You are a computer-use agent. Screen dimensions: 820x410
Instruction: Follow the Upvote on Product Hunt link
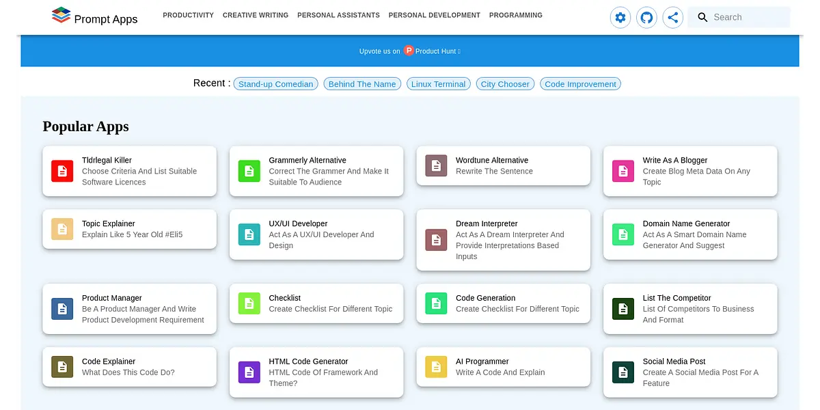tap(410, 51)
